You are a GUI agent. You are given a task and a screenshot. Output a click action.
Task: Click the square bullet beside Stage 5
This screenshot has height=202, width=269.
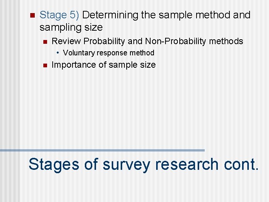[x=32, y=16]
